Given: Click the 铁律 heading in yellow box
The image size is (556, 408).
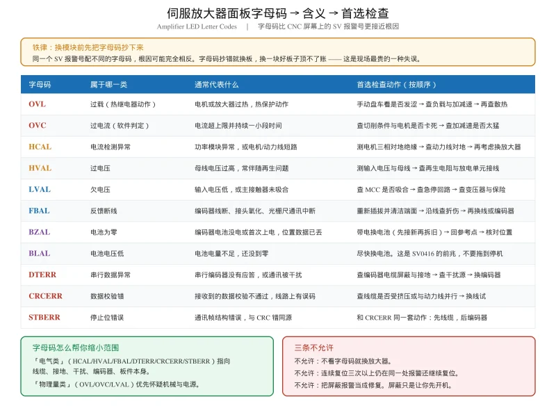Looking at the screenshot, I should click(88, 47).
